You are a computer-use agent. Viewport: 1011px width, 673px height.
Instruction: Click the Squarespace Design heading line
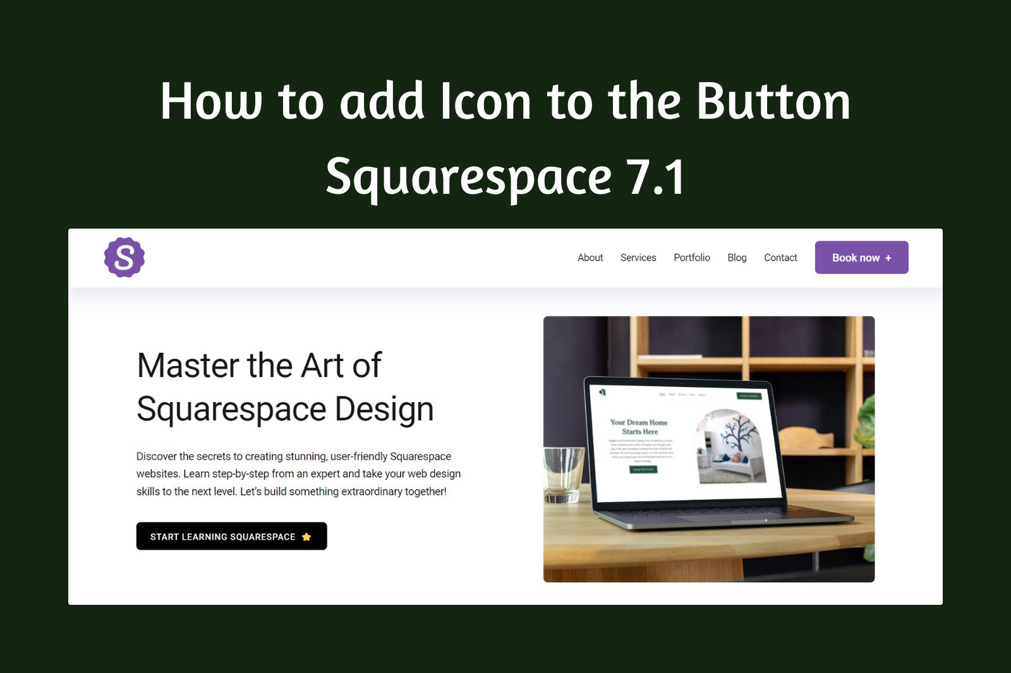pyautogui.click(x=285, y=410)
